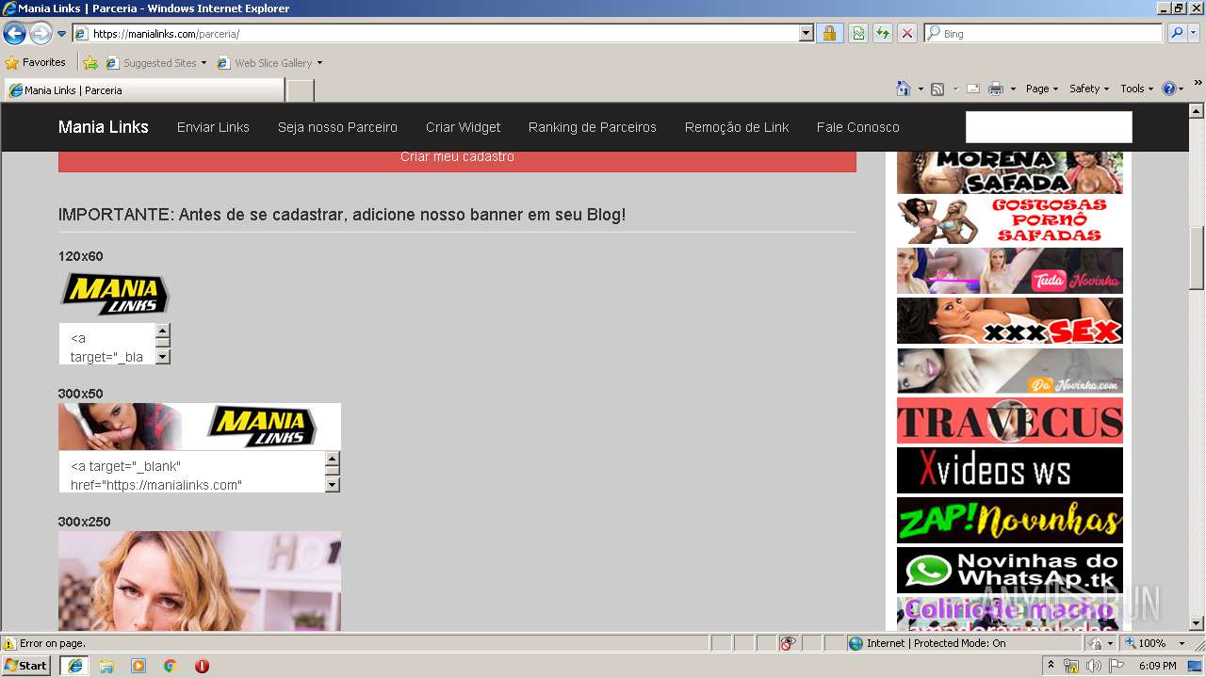This screenshot has height=678, width=1206.
Task: Open Ranking de Parceiros page
Action: (592, 127)
